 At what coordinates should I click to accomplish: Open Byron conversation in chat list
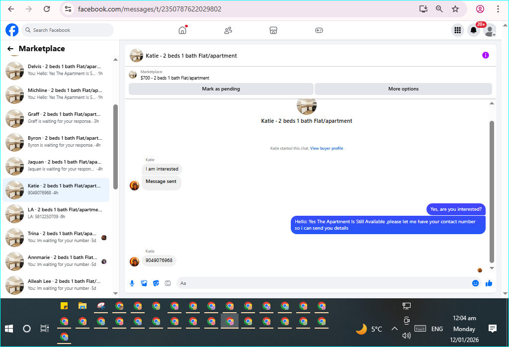click(56, 142)
